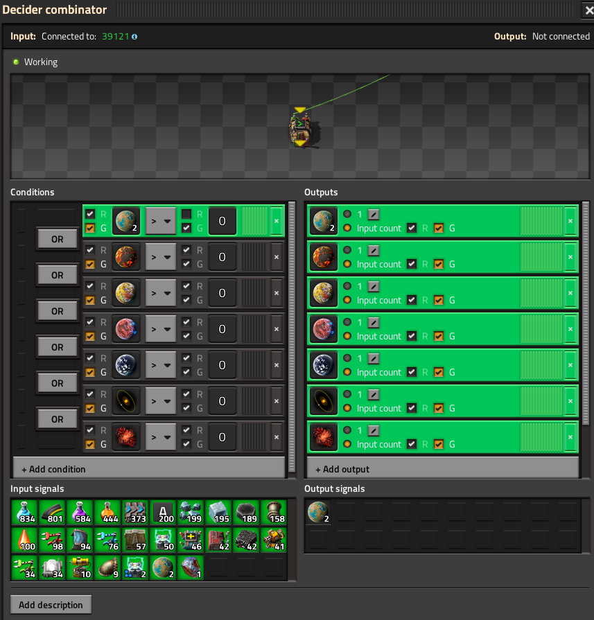Expand the comparator dropdown on last condition
594x620 pixels.
click(x=161, y=437)
